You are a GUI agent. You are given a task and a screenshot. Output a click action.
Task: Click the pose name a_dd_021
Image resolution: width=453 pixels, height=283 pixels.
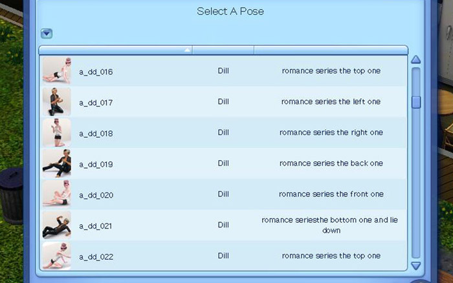[96, 226]
